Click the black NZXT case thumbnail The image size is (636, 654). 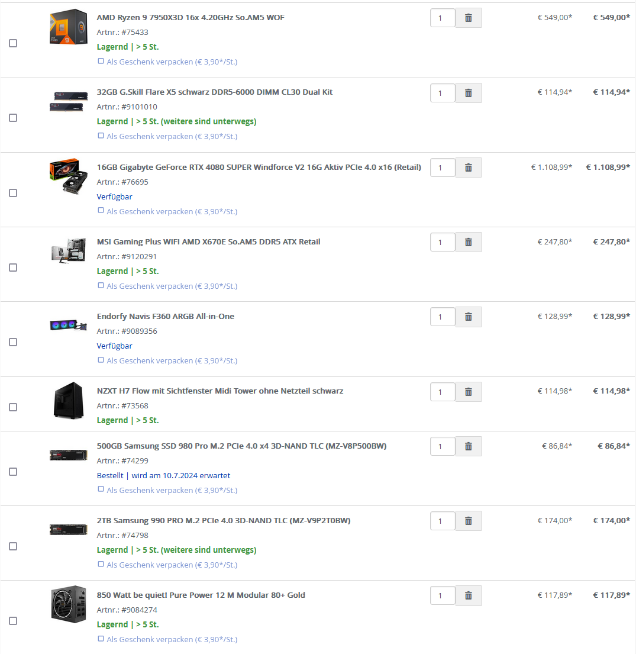point(69,401)
